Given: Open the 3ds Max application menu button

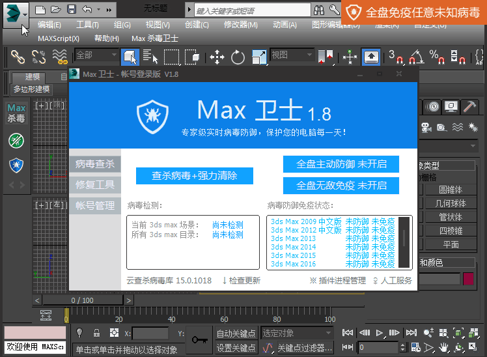Looking at the screenshot, I should point(16,14).
